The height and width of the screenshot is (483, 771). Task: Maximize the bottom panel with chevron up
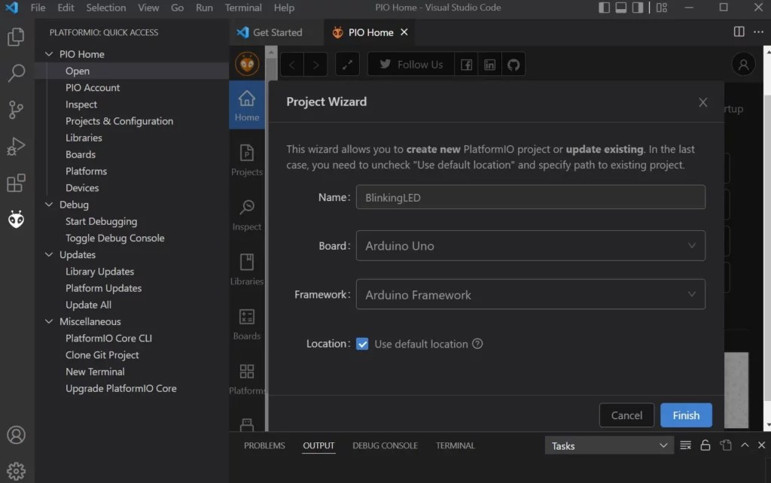click(x=745, y=445)
